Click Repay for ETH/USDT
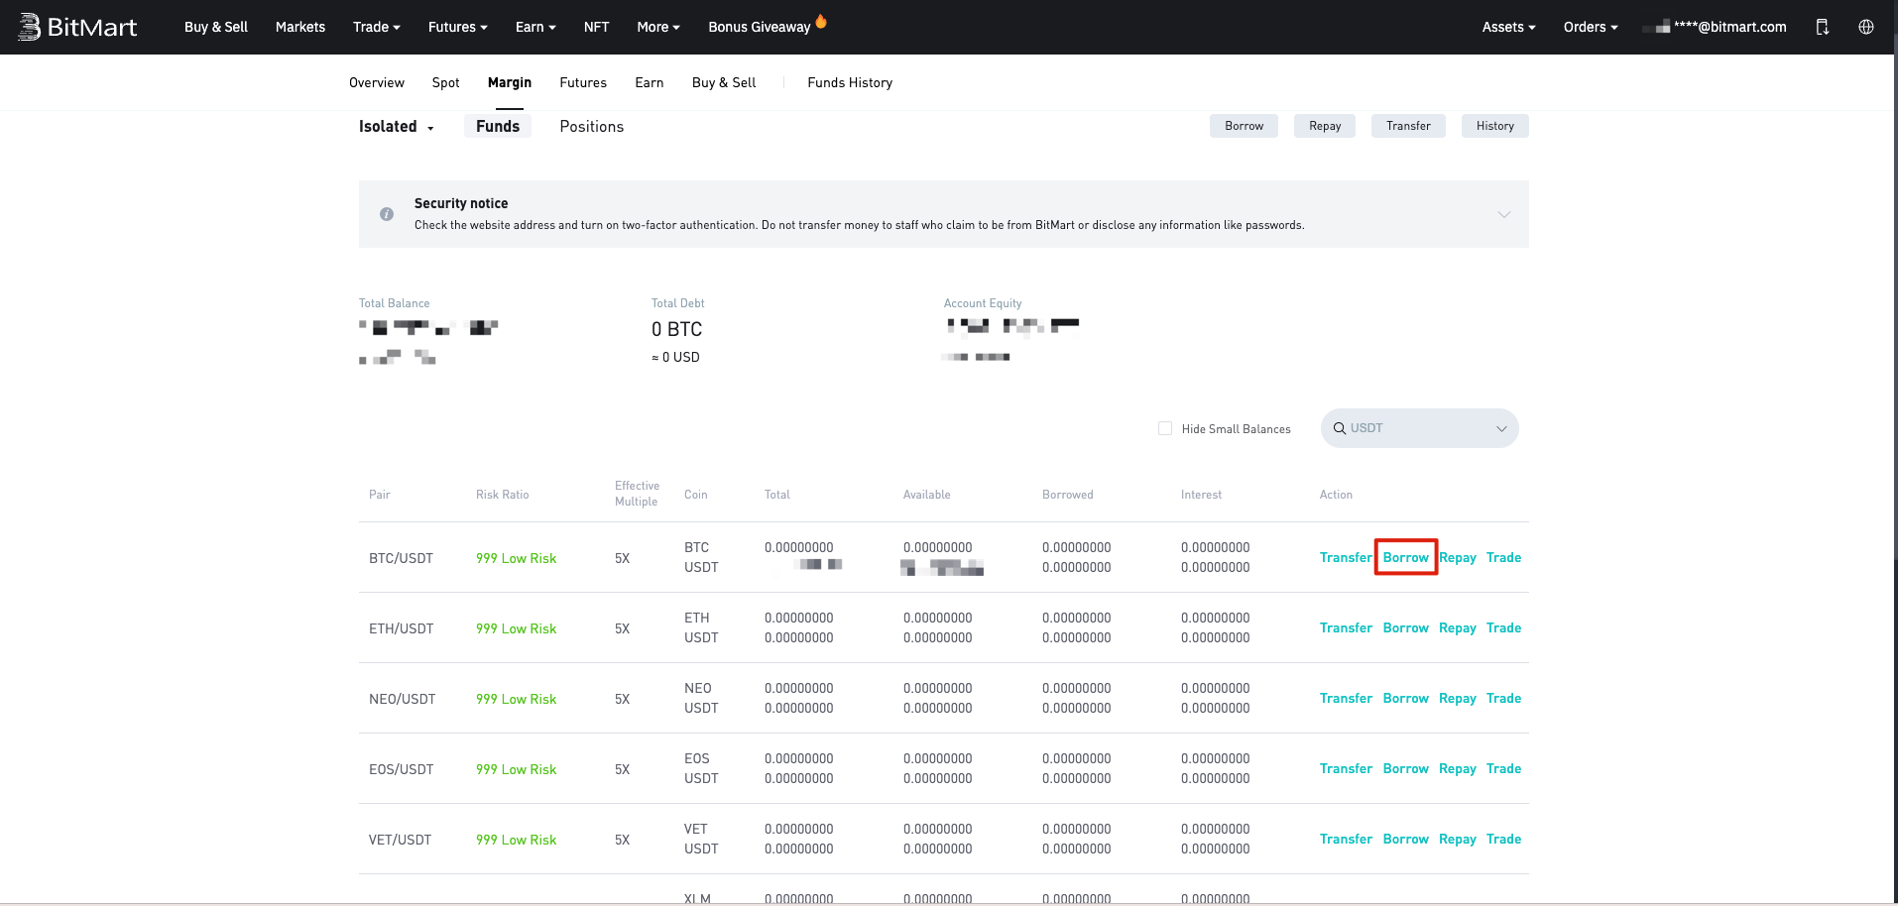Screen dimensions: 1898x906 point(1458,627)
